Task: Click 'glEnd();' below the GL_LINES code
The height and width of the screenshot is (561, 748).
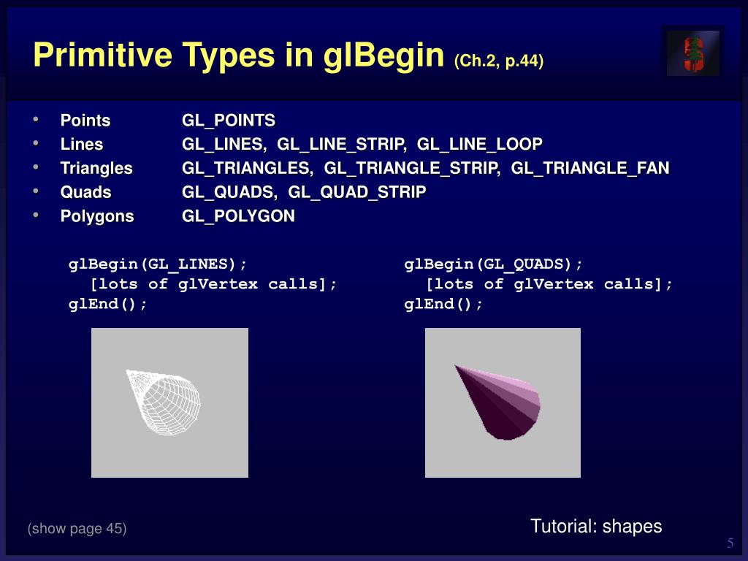Action: pos(108,305)
